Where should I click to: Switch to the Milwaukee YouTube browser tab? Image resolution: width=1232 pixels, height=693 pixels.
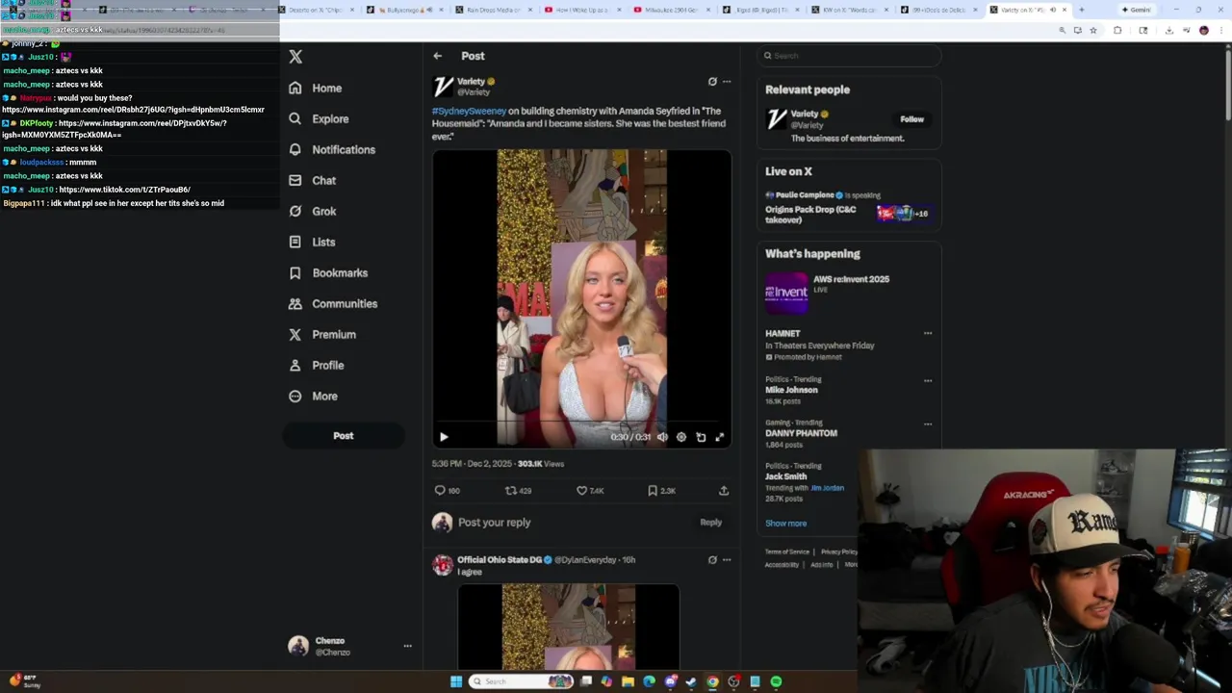pyautogui.click(x=672, y=10)
